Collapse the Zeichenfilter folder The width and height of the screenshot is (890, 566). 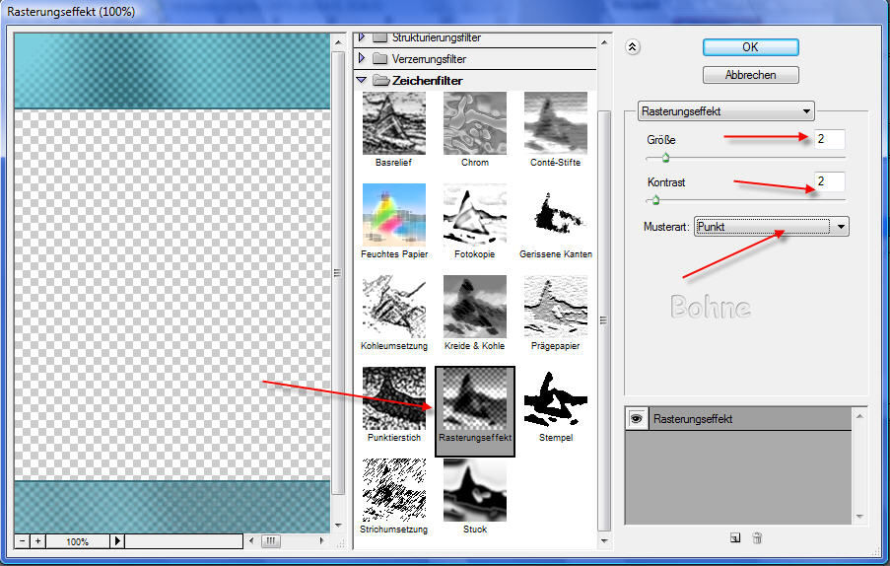click(x=362, y=80)
